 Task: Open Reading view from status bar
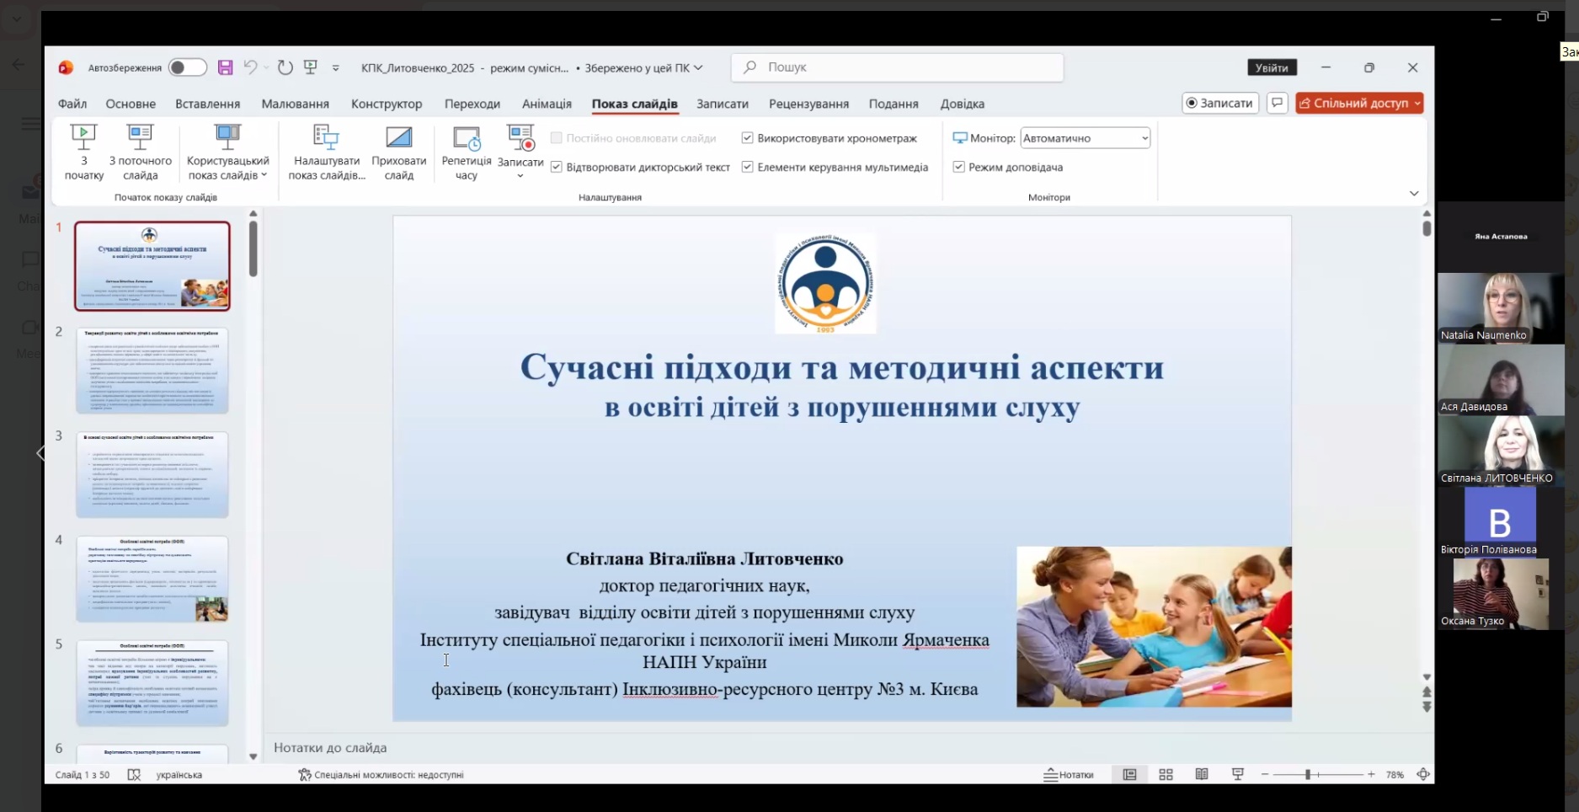point(1202,774)
